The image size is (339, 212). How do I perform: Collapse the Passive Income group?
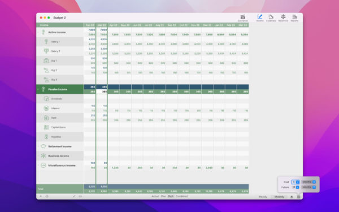click(38, 89)
